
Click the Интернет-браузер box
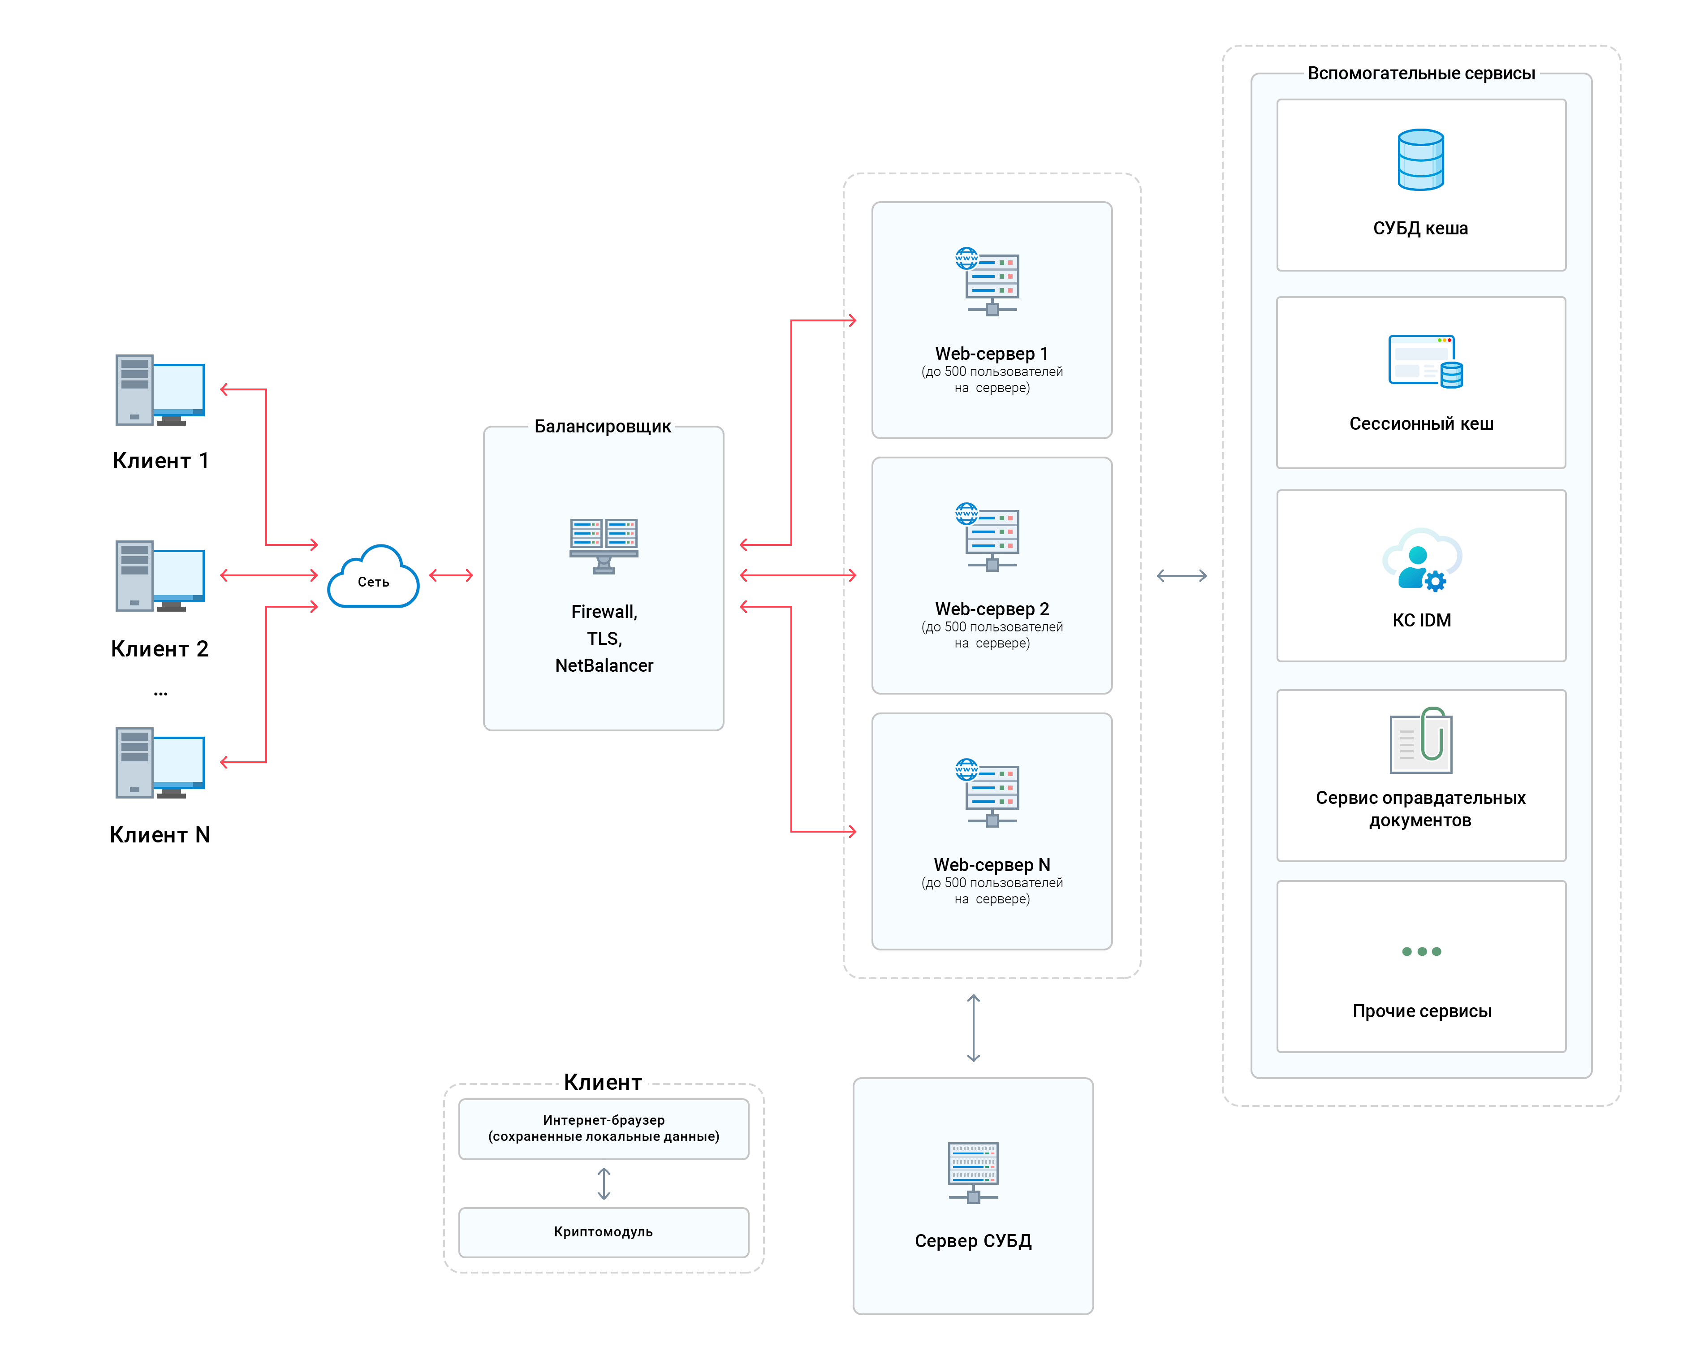tap(604, 1129)
